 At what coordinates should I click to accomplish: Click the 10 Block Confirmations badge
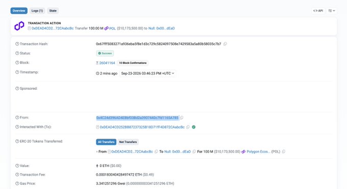coord(133,63)
